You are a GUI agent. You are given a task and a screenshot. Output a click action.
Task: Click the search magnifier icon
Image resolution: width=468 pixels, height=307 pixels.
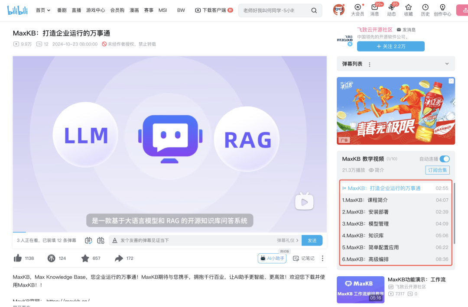(x=314, y=10)
